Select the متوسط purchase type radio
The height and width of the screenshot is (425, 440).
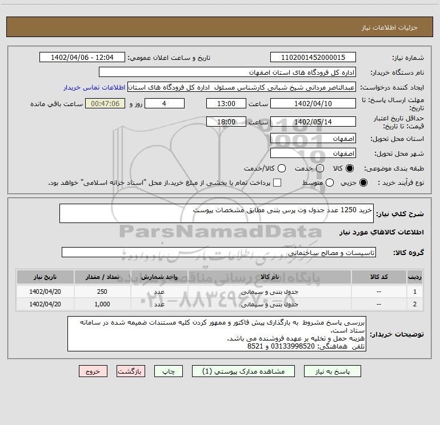click(x=330, y=183)
